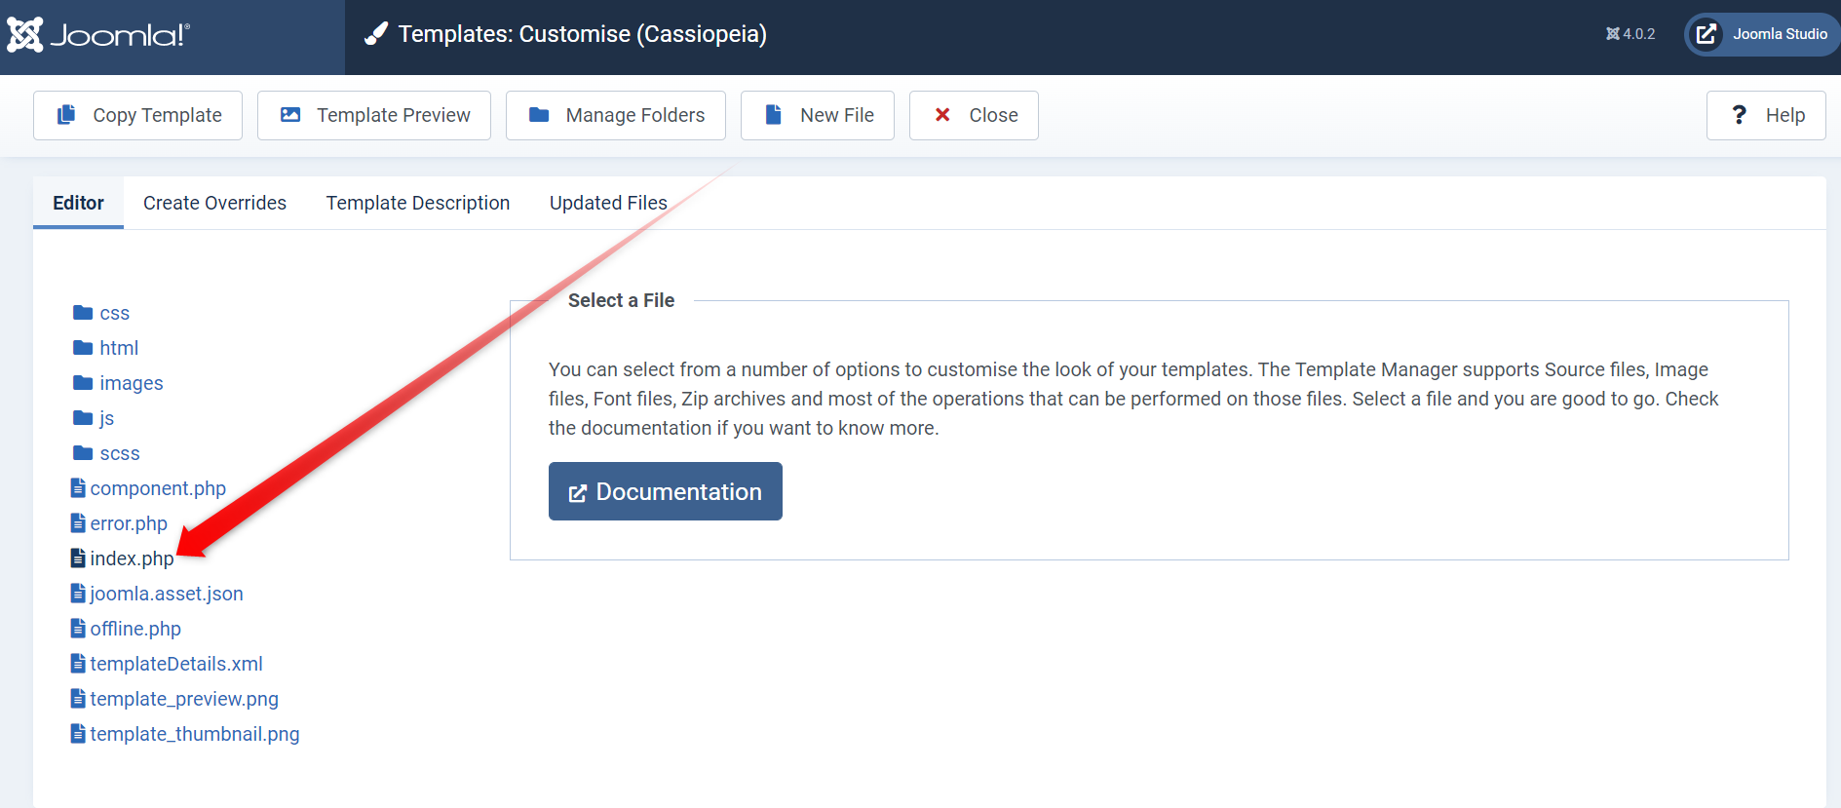The height and width of the screenshot is (808, 1841).
Task: Switch to the Updated Files tab
Action: tap(608, 203)
